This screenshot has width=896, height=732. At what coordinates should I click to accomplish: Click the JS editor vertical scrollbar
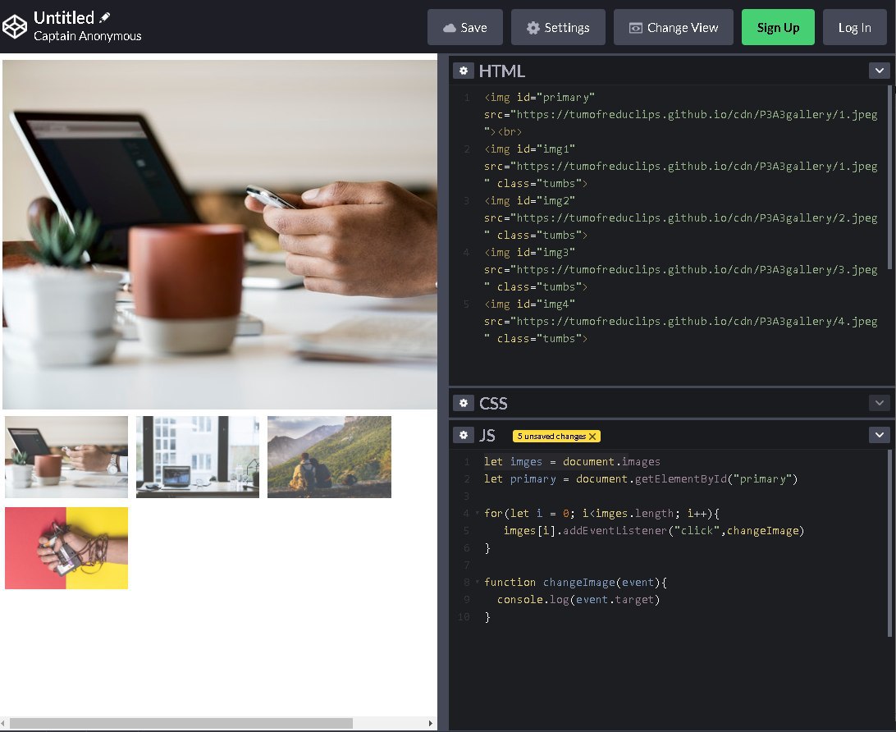889,543
